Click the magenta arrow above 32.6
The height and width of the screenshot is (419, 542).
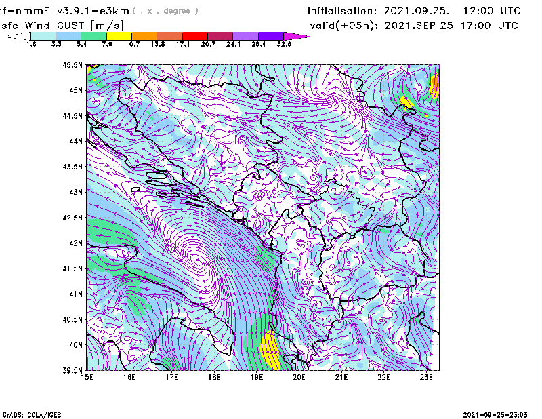click(296, 36)
